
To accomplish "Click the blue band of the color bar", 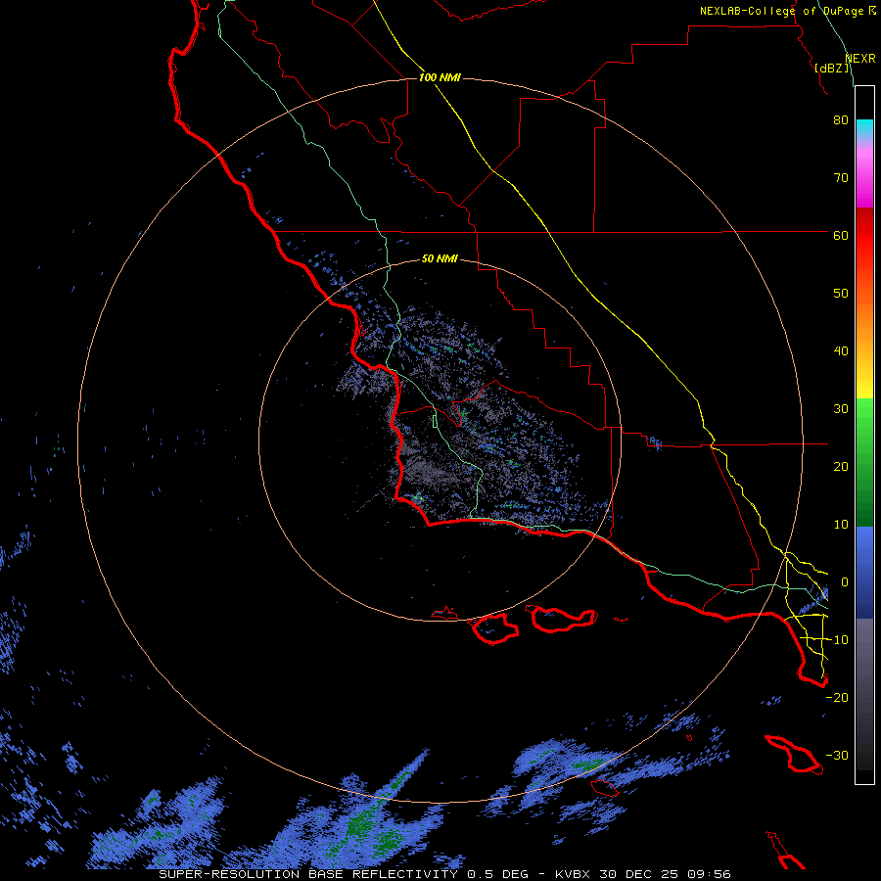I will tap(864, 573).
